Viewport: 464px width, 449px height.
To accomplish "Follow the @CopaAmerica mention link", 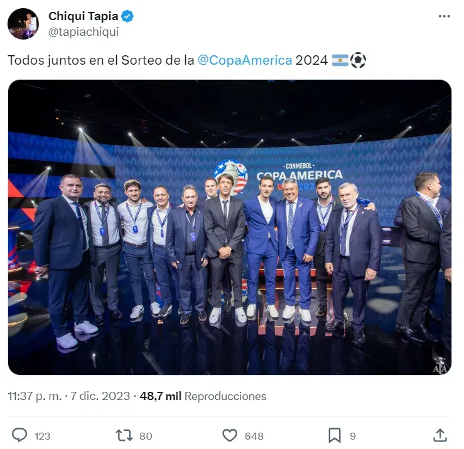I will click(x=245, y=60).
